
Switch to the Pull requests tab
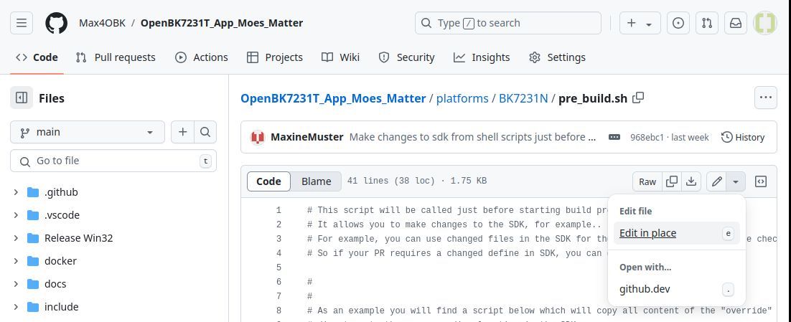click(116, 57)
